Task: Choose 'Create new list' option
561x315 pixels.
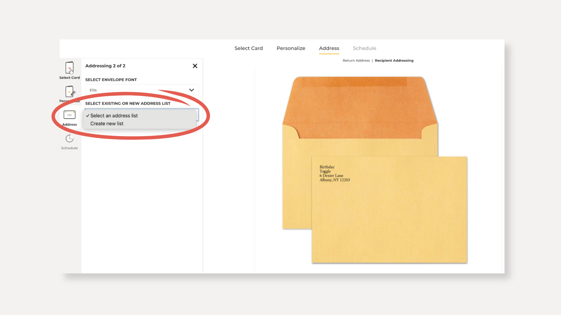Action: [107, 124]
